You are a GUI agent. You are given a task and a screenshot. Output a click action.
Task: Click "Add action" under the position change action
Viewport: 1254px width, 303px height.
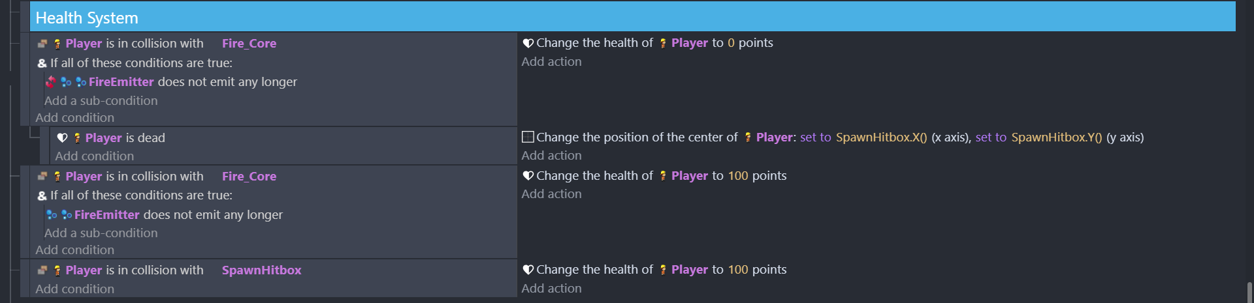[x=551, y=156]
